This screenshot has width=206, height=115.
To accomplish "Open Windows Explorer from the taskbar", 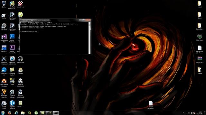I will [23, 113].
